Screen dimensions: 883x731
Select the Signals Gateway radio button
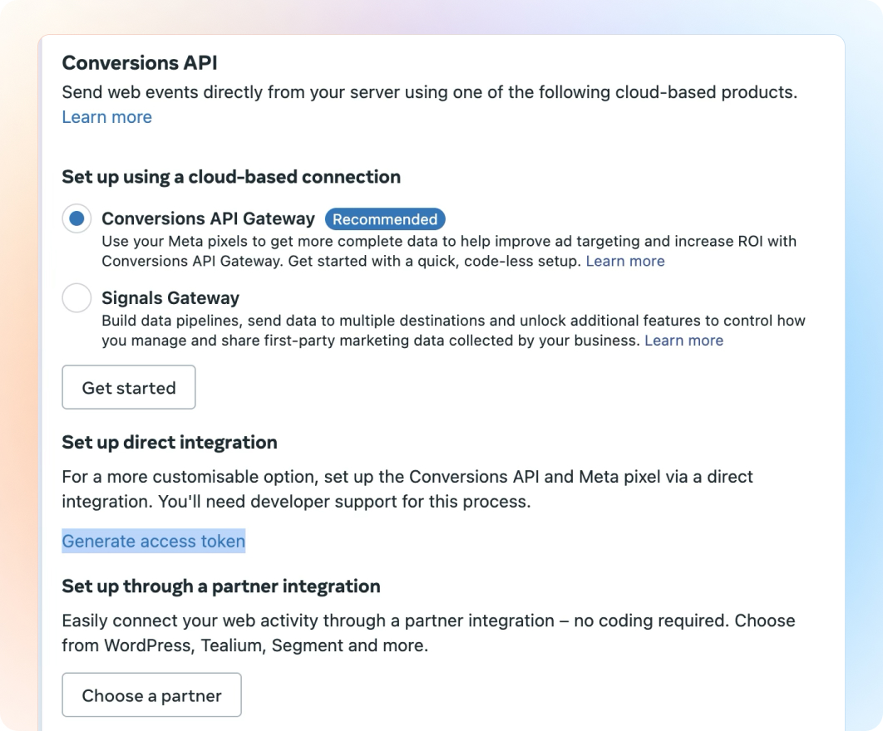pyautogui.click(x=76, y=298)
